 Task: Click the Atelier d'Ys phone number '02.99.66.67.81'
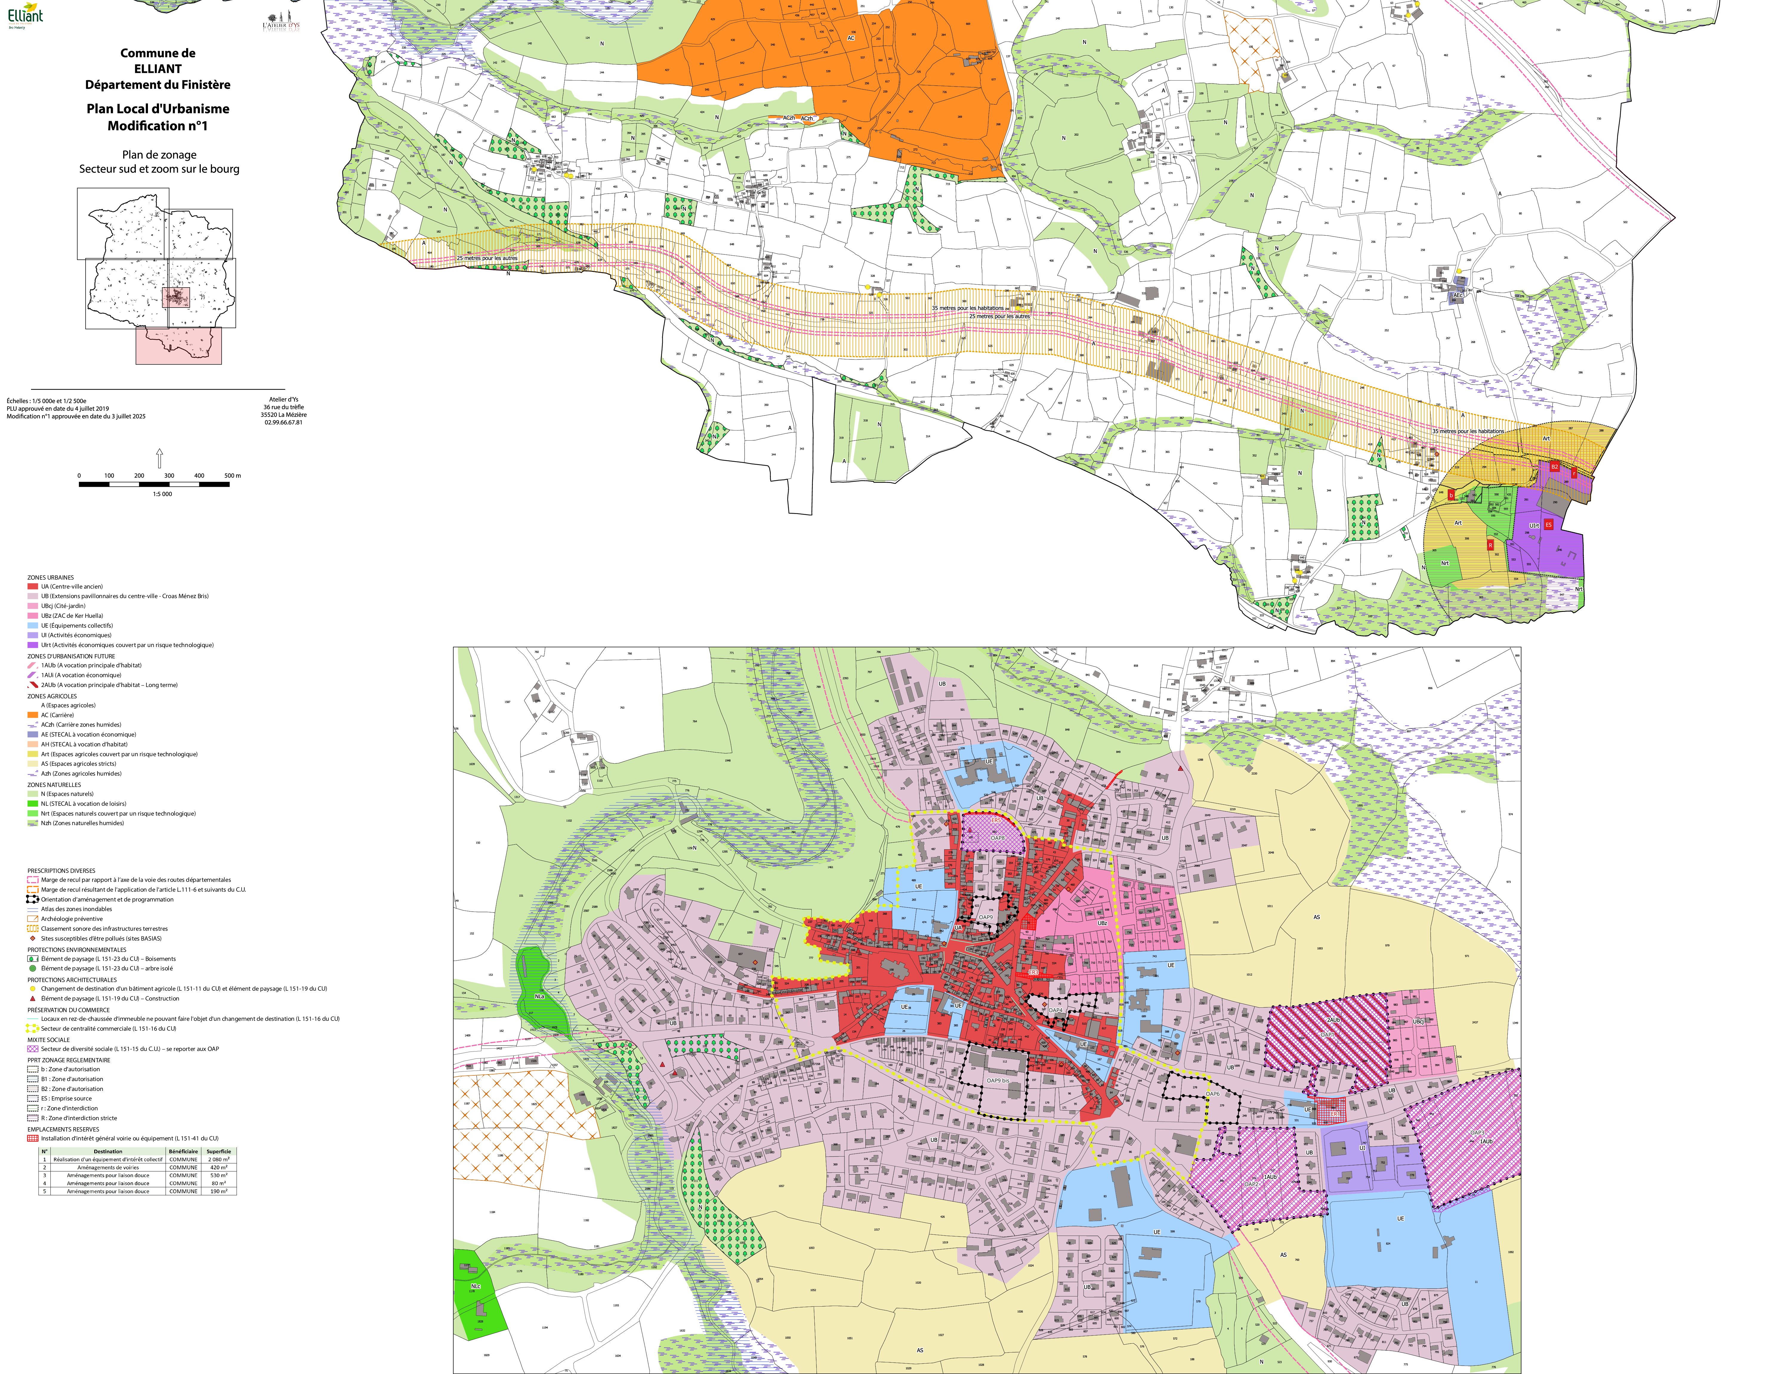tap(283, 422)
